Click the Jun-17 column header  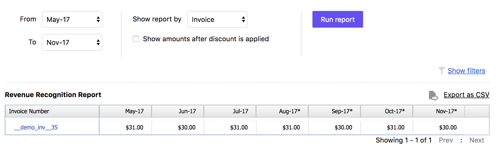(x=187, y=111)
